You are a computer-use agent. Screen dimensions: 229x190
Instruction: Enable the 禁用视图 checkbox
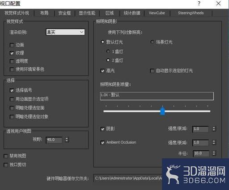click(6, 156)
